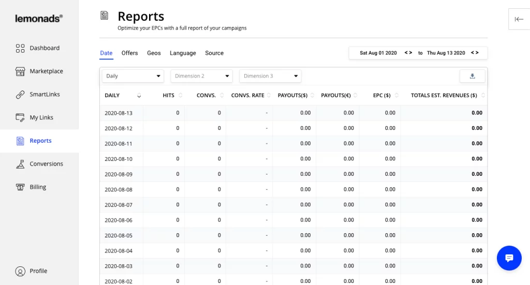Expand the Dimension 3 dropdown
The image size is (530, 285).
(270, 76)
